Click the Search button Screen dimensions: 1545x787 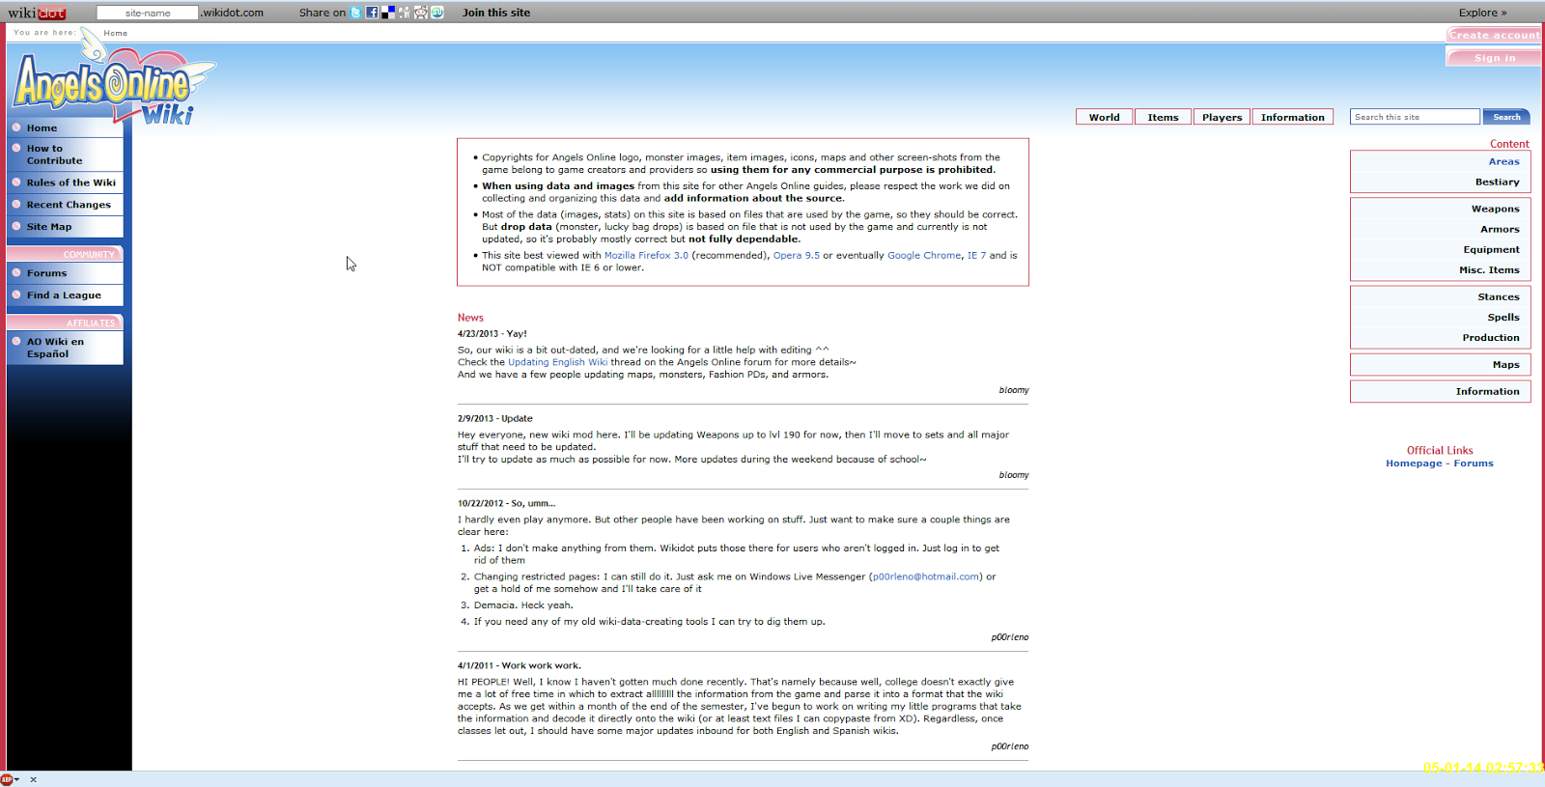pos(1506,117)
